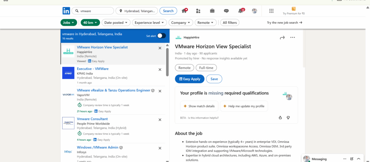
Task: Click the thumbs up feedback icon
Action: coord(280,118)
